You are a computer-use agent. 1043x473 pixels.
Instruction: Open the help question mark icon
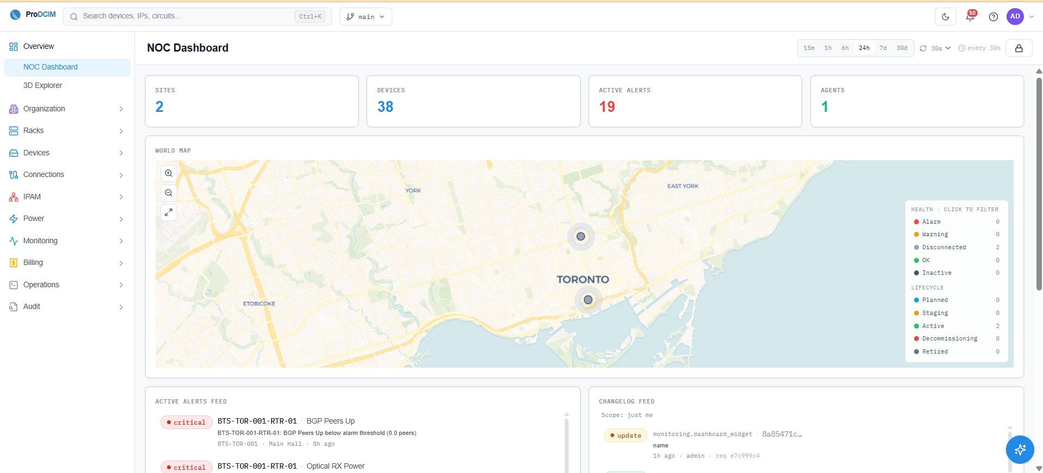point(993,17)
